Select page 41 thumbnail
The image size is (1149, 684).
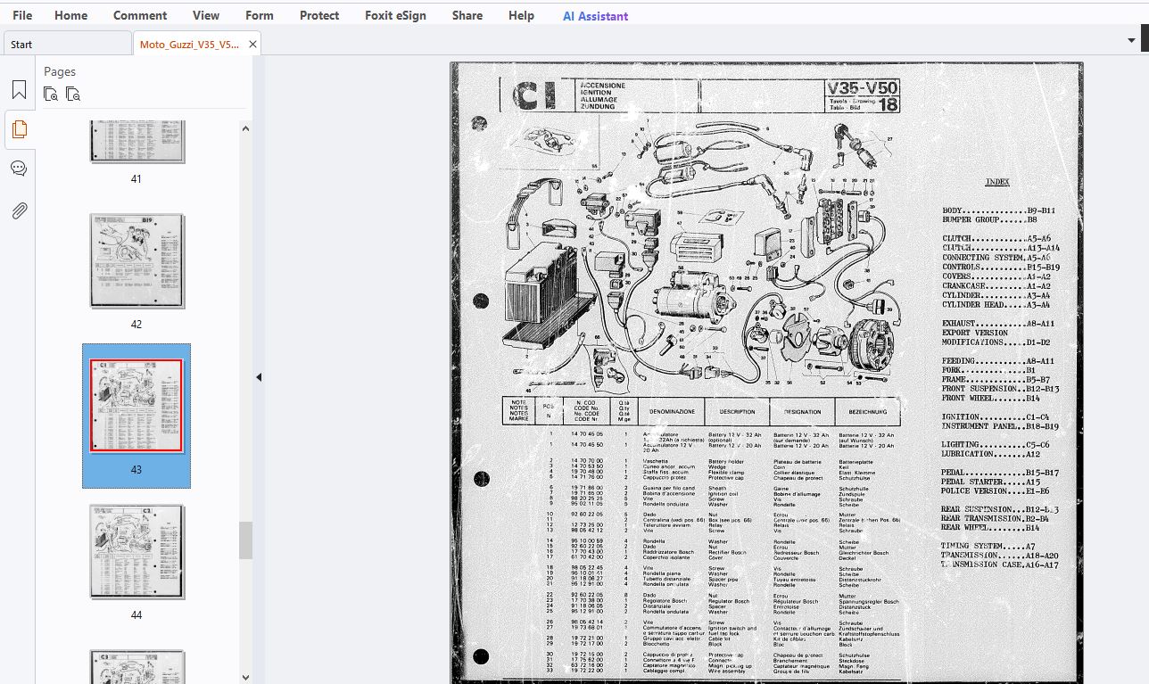[136, 143]
